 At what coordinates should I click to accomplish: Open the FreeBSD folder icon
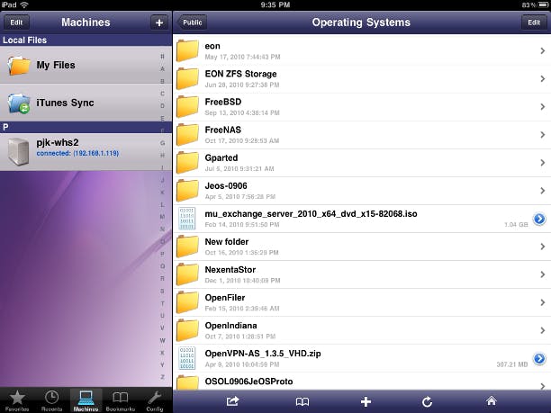point(187,106)
